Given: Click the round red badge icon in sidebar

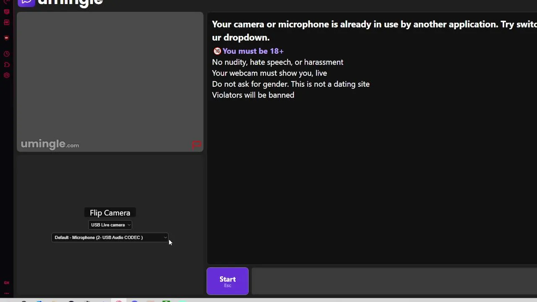Looking at the screenshot, I should pos(6,38).
